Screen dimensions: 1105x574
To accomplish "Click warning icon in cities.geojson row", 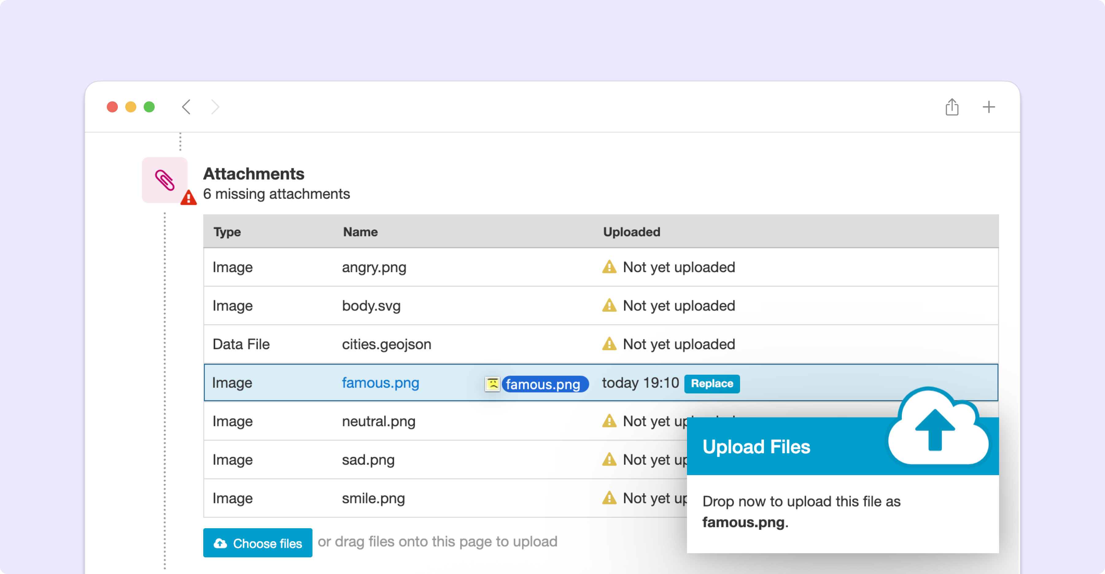I will tap(609, 344).
